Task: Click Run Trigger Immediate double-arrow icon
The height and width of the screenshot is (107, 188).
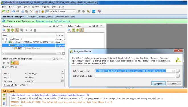Action: tap(31, 30)
